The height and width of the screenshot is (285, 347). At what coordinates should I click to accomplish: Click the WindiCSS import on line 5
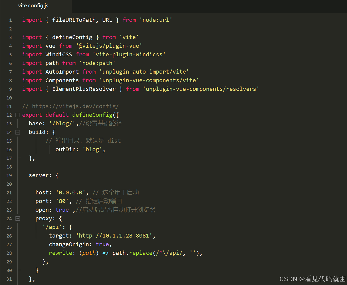coord(59,54)
